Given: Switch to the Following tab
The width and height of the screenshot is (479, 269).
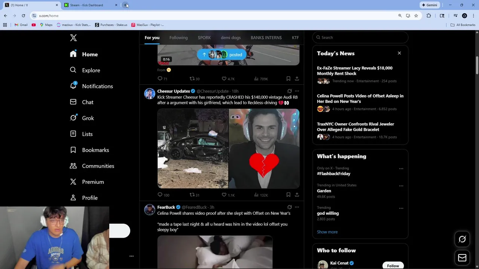Looking at the screenshot, I should click(179, 38).
